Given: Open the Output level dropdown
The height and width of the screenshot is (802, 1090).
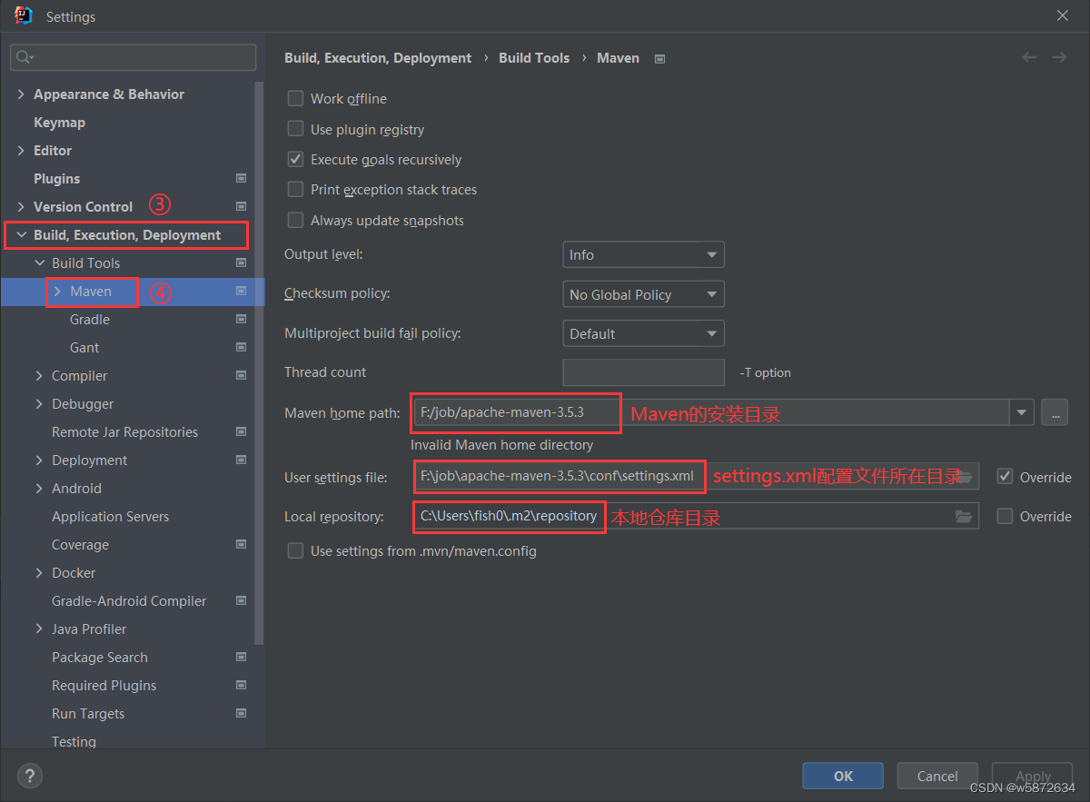Looking at the screenshot, I should (x=643, y=254).
